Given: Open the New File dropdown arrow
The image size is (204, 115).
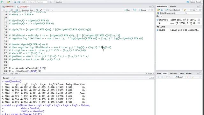Looking at the screenshot, I should point(5,2).
